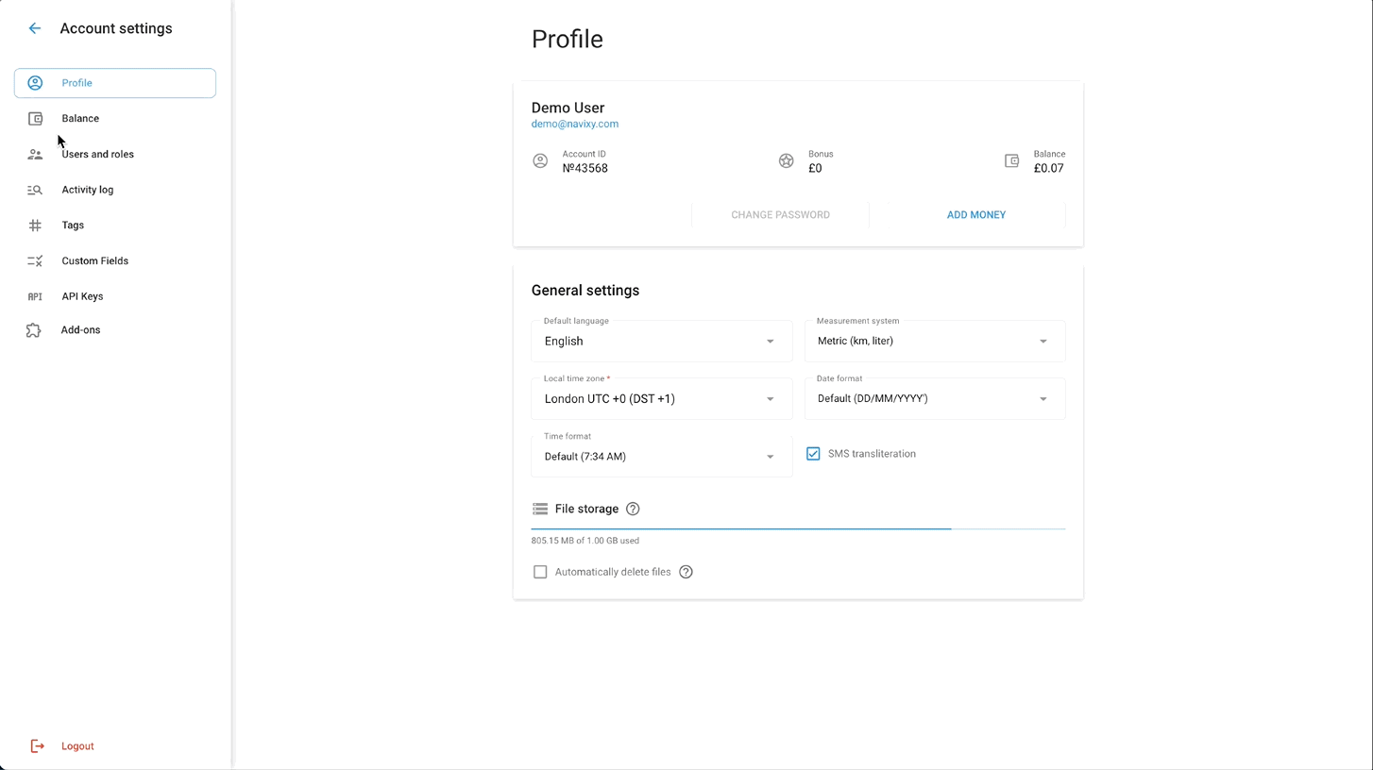Click the General settings heading
1373x770 pixels.
pyautogui.click(x=585, y=291)
